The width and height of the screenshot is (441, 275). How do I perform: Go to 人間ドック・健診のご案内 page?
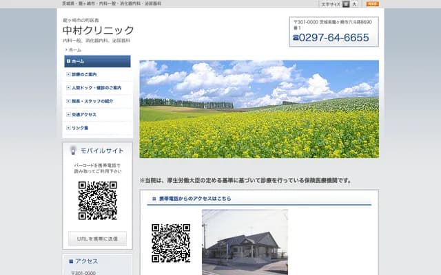(x=96, y=88)
